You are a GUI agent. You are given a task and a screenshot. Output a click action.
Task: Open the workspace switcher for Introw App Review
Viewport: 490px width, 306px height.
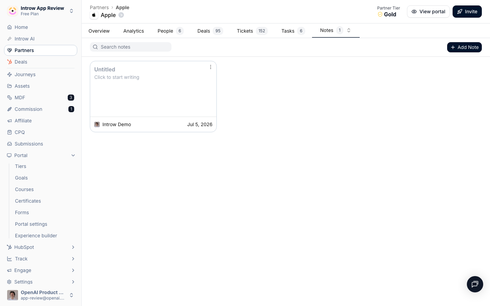tap(71, 11)
